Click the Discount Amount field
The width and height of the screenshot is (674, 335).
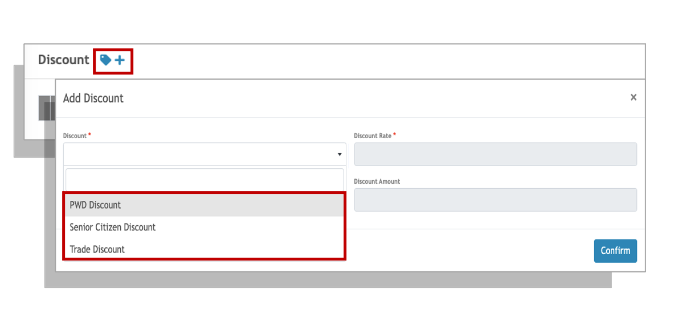496,200
